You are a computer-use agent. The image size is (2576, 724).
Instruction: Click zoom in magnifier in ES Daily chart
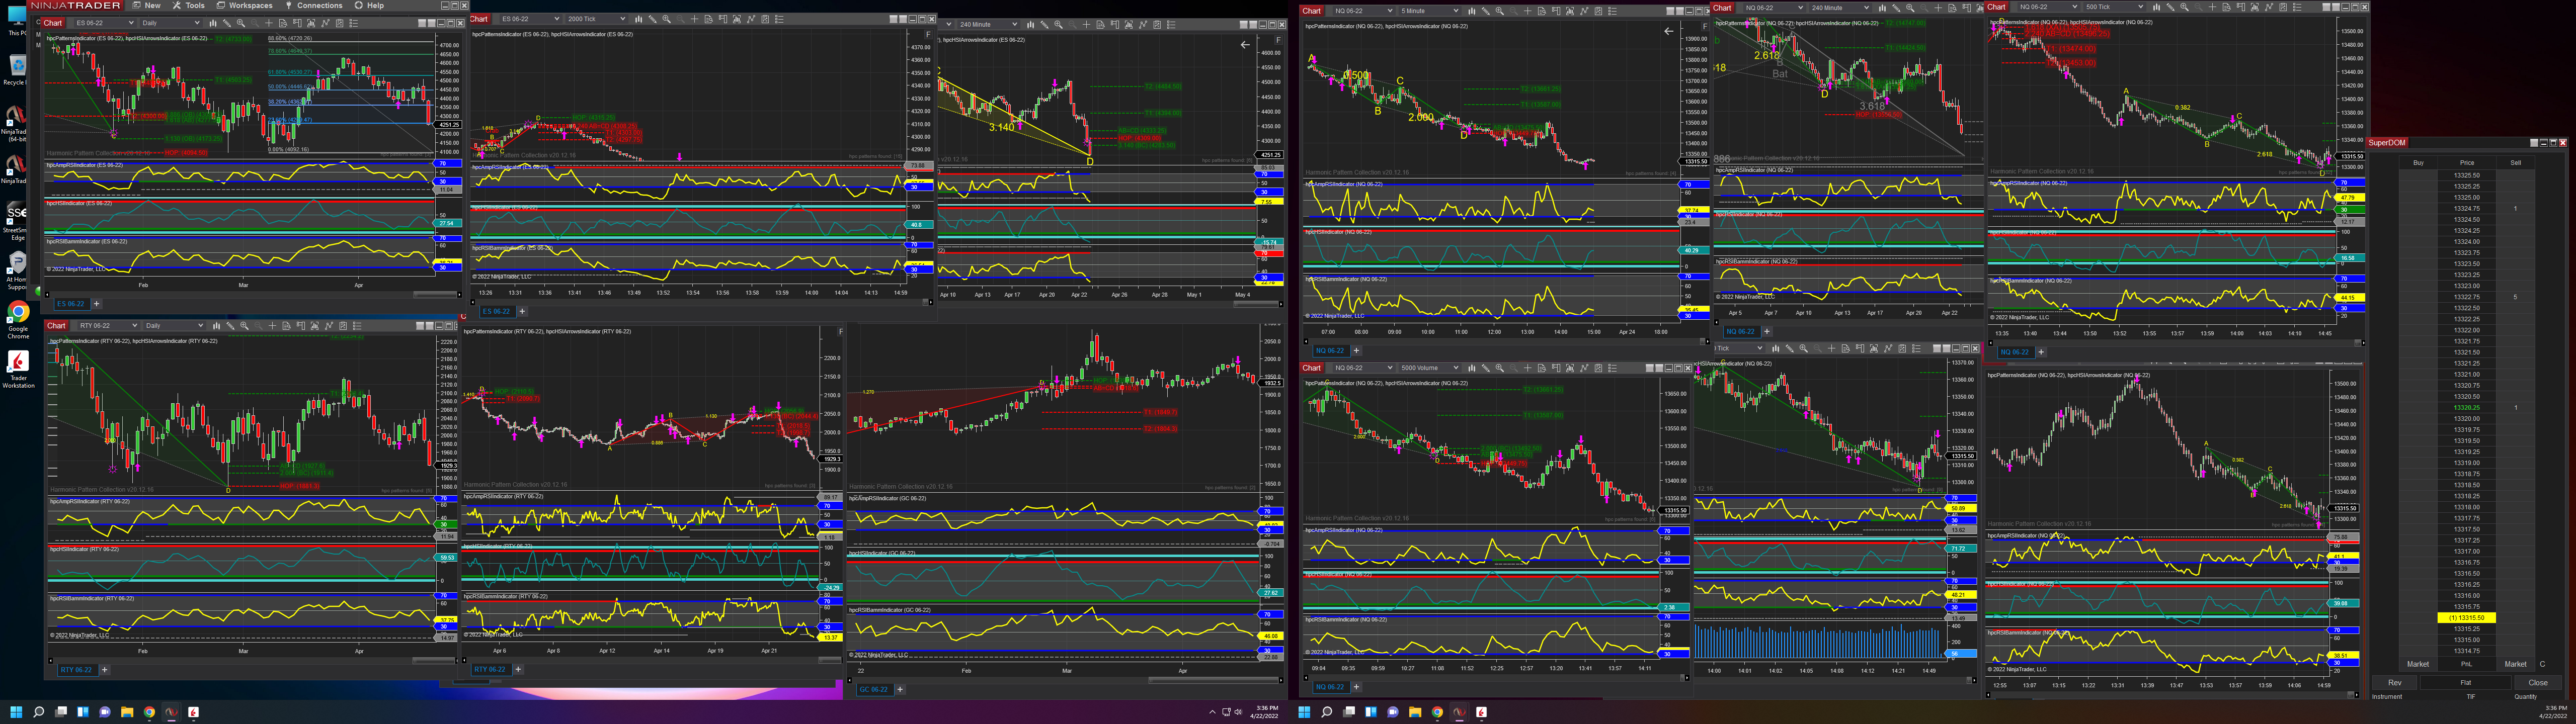[241, 23]
